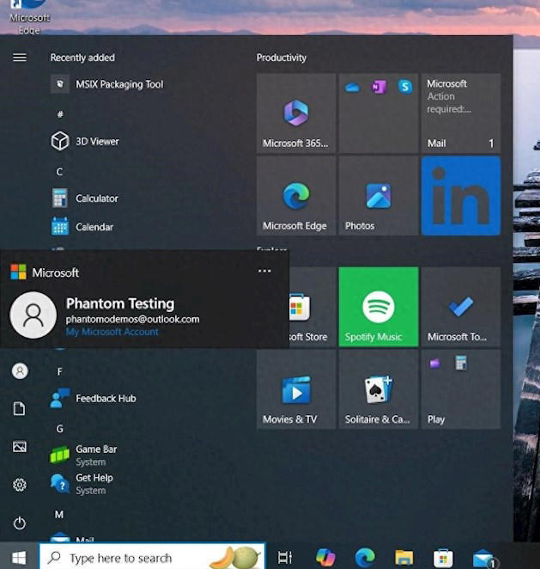Open File Explorer from taskbar
This screenshot has height=569, width=540.
coord(404,558)
